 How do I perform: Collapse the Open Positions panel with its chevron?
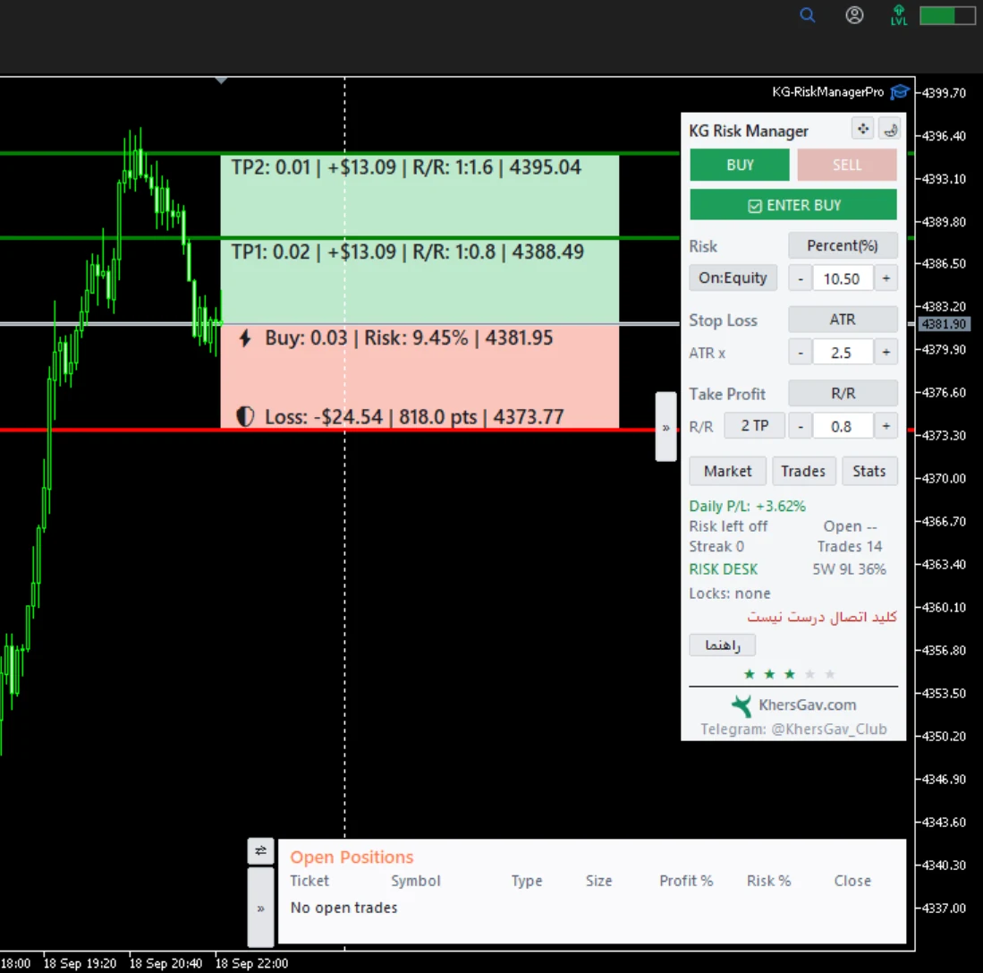[x=261, y=908]
